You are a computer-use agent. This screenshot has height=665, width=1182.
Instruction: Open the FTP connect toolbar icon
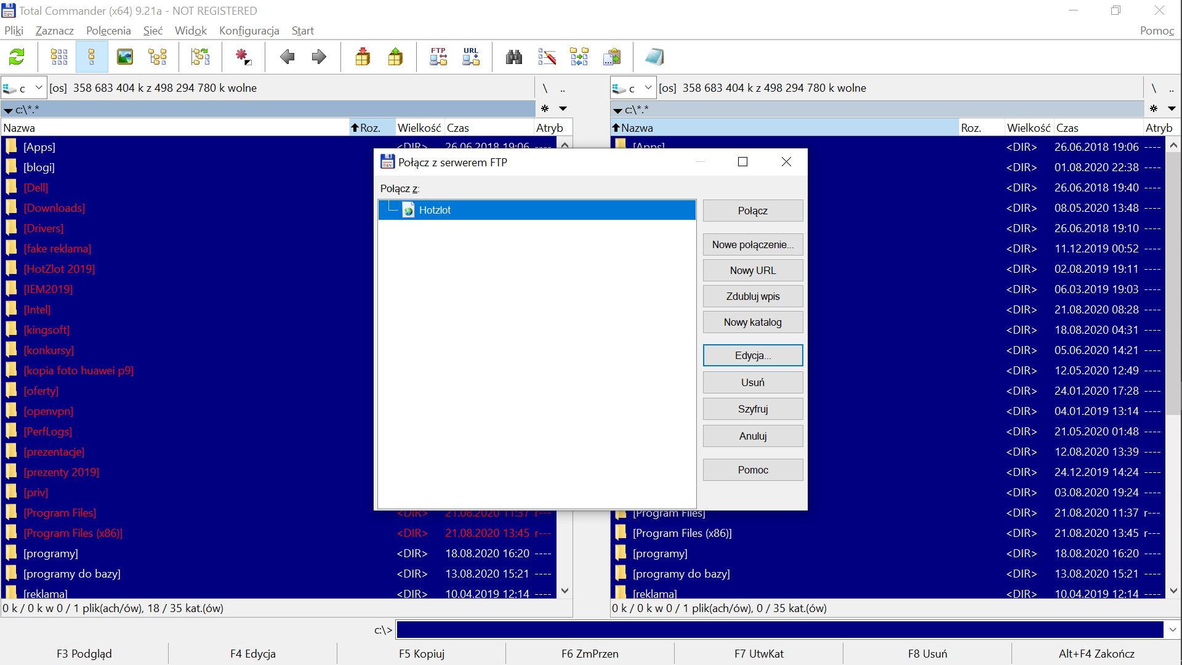coord(438,57)
